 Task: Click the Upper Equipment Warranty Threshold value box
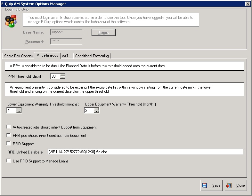pyautogui.click(x=89, y=110)
